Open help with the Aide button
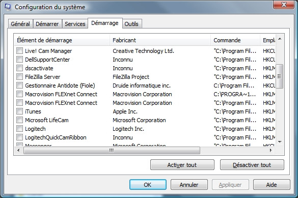This screenshot has width=298, height=198. pos(272,185)
